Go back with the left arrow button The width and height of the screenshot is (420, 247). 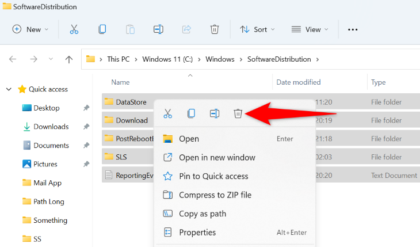13,59
